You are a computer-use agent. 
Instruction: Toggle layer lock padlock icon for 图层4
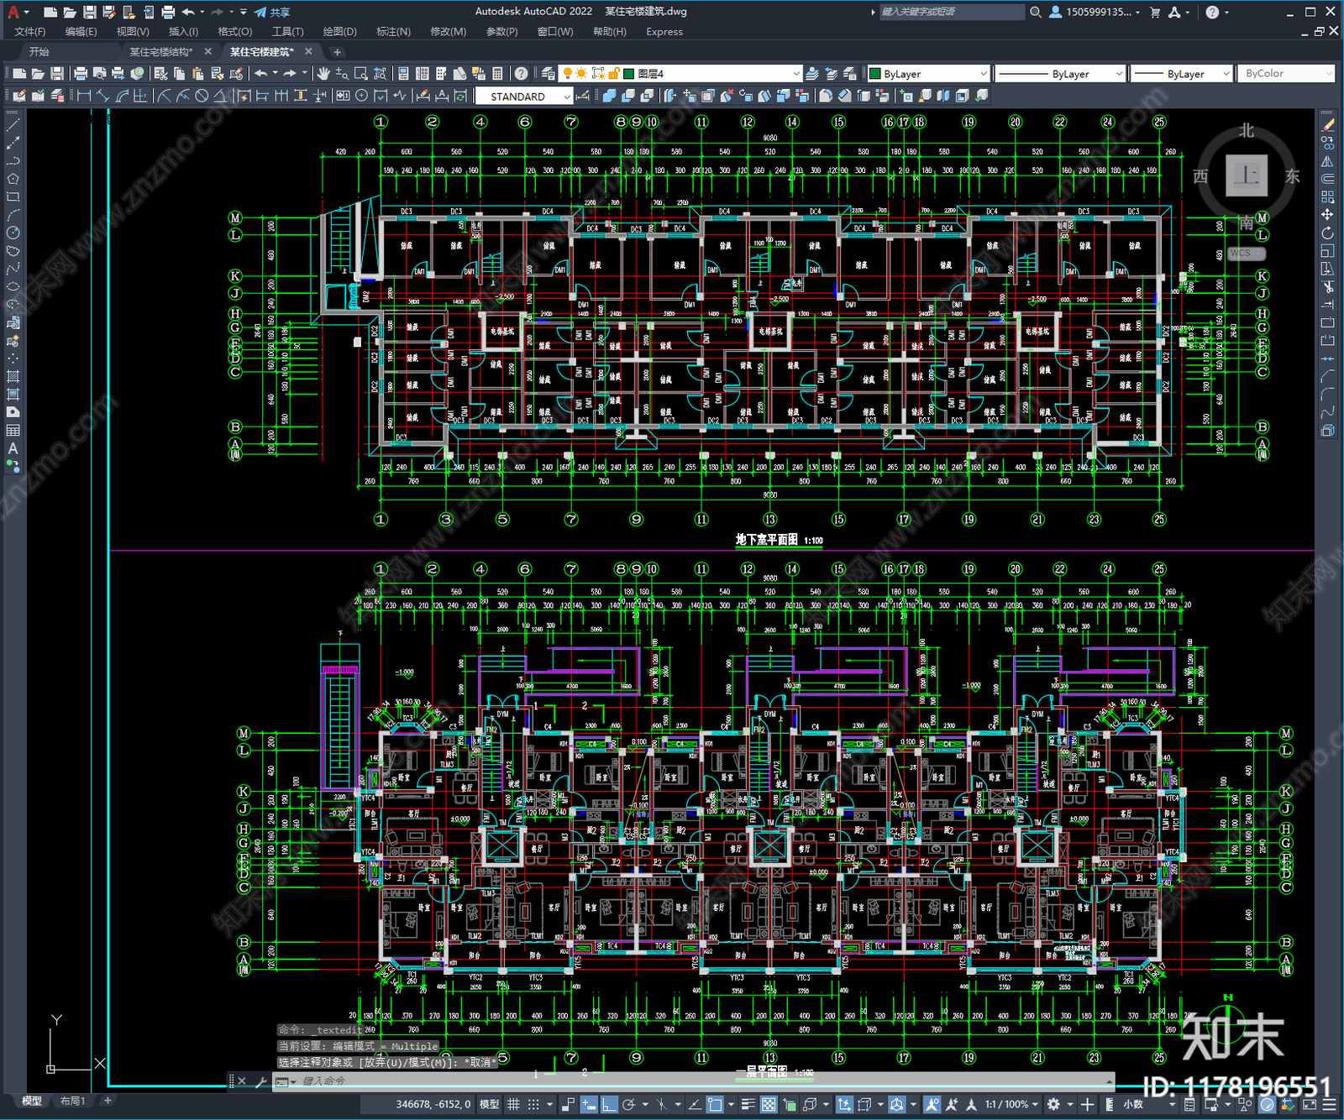click(x=615, y=74)
